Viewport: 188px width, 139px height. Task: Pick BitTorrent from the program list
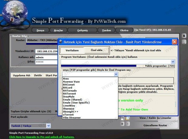click(x=90, y=93)
